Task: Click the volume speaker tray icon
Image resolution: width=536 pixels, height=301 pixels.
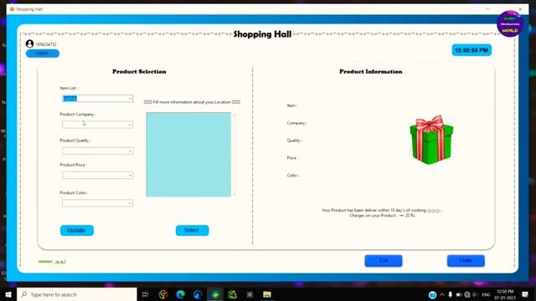Action: coord(475,294)
